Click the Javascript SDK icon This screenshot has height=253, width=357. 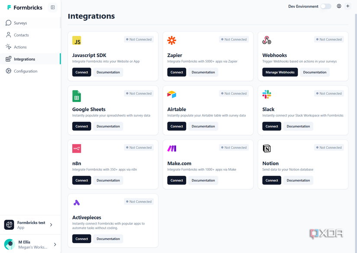click(x=77, y=40)
